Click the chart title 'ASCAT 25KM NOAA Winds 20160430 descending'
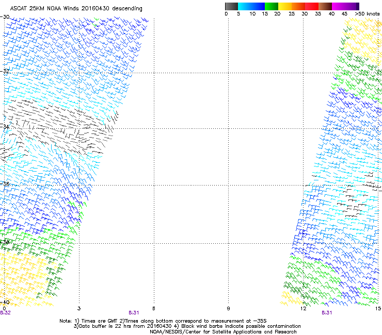Viewport: 382px width, 335px height. [x=76, y=9]
